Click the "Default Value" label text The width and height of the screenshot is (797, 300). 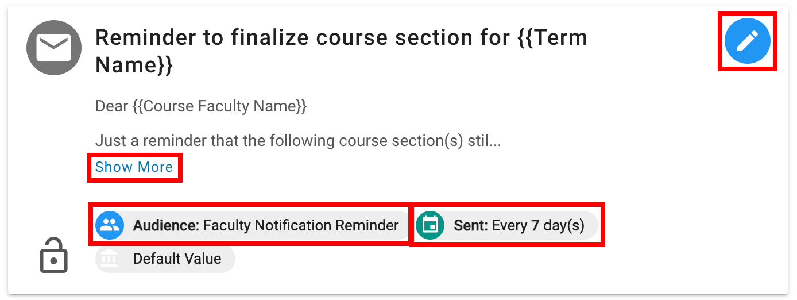(177, 259)
